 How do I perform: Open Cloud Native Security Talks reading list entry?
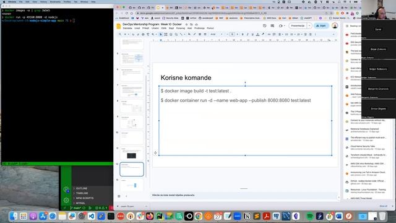[366, 147]
